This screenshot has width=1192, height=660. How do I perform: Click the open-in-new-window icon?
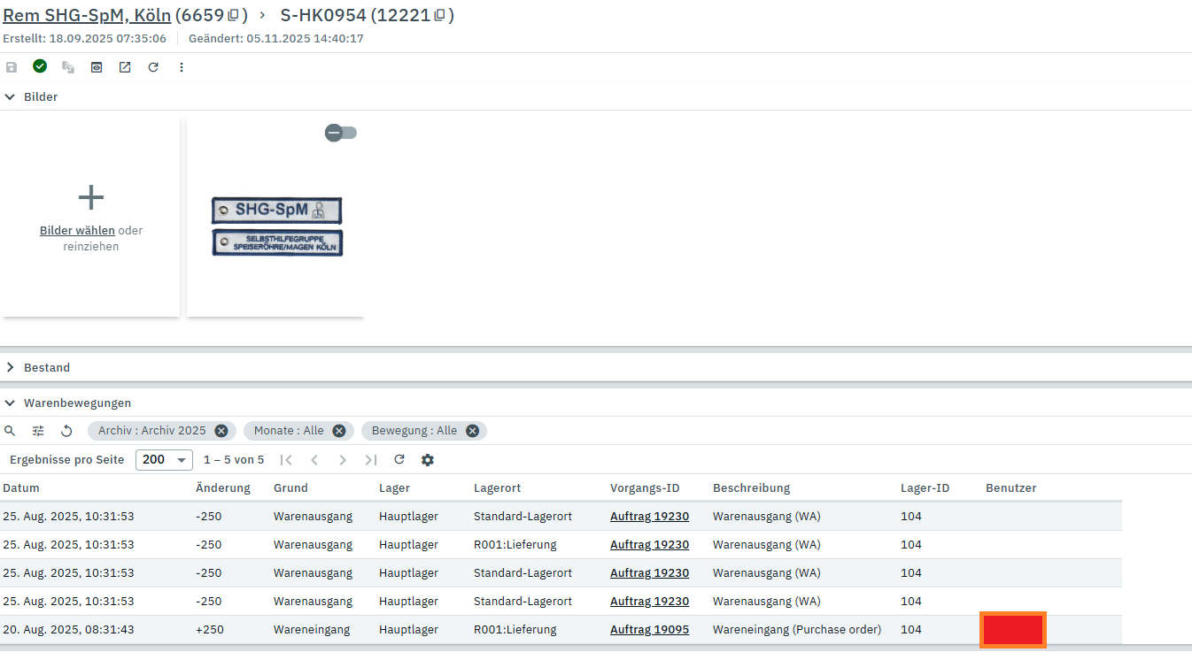tap(125, 67)
